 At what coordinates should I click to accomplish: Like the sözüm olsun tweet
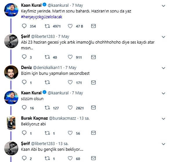point(70,108)
